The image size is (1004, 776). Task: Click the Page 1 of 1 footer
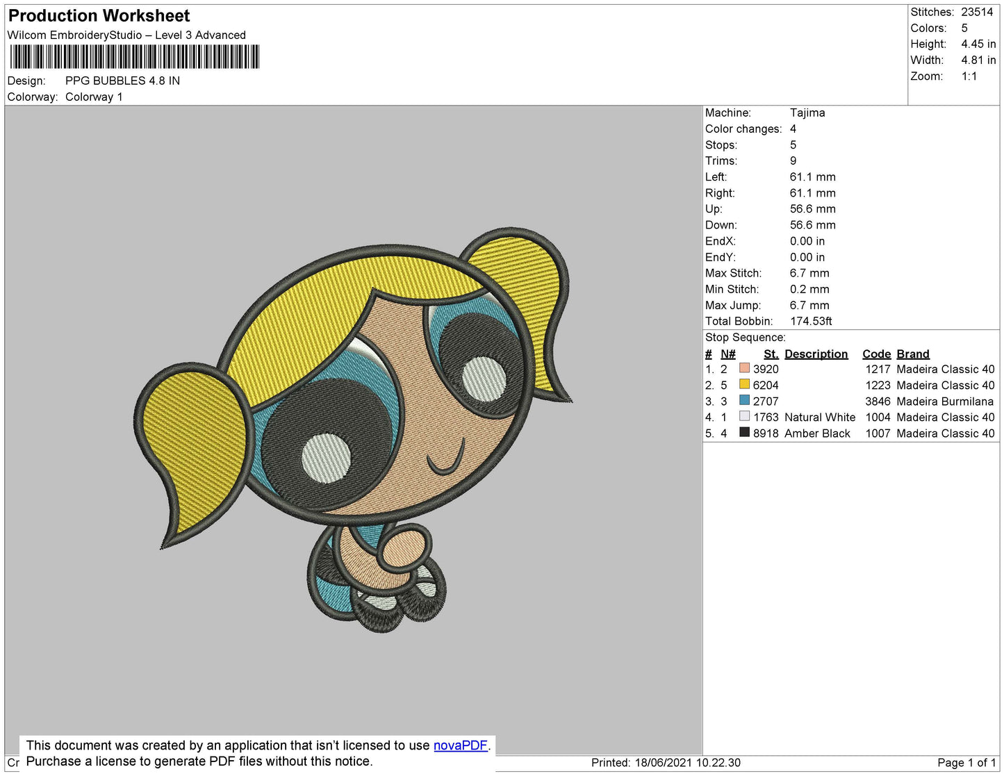(966, 763)
